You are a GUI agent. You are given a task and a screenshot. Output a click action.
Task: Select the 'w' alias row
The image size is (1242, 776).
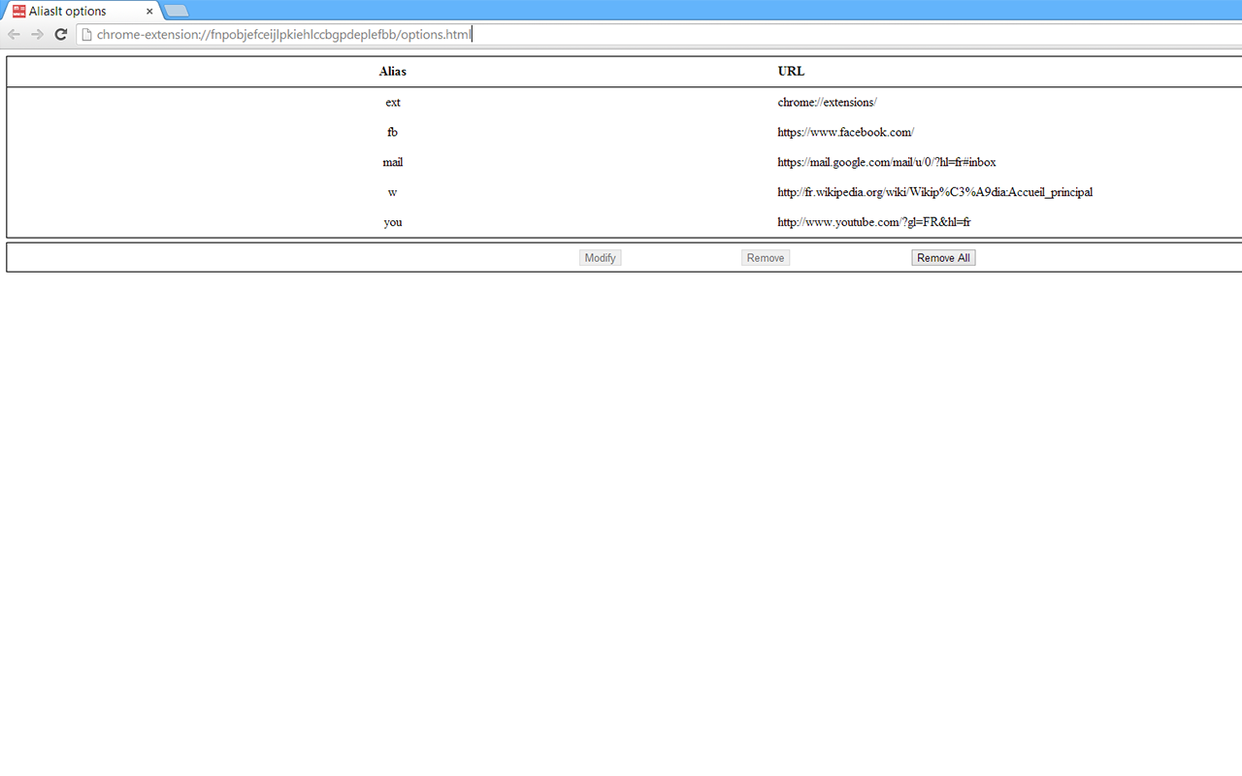coord(625,192)
